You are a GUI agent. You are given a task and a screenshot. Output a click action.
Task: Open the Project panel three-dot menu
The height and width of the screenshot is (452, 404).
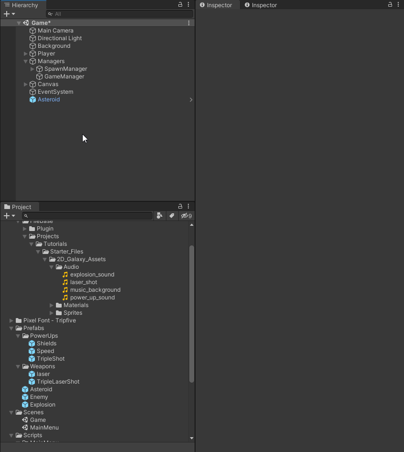pyautogui.click(x=188, y=206)
